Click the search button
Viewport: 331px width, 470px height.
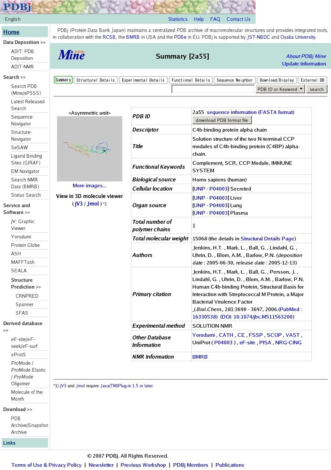[317, 89]
